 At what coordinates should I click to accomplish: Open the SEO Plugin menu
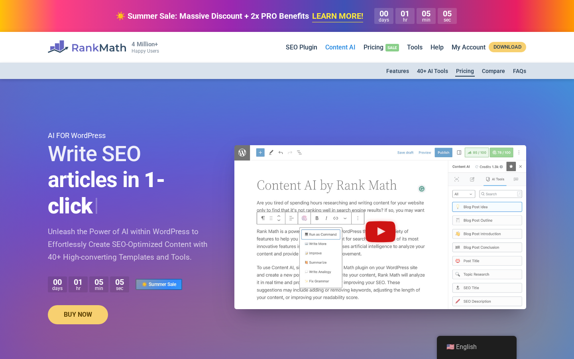[x=301, y=47]
